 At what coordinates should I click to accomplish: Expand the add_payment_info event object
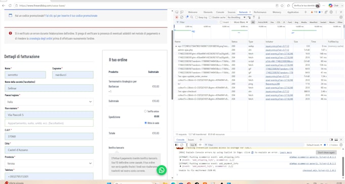click(x=181, y=166)
